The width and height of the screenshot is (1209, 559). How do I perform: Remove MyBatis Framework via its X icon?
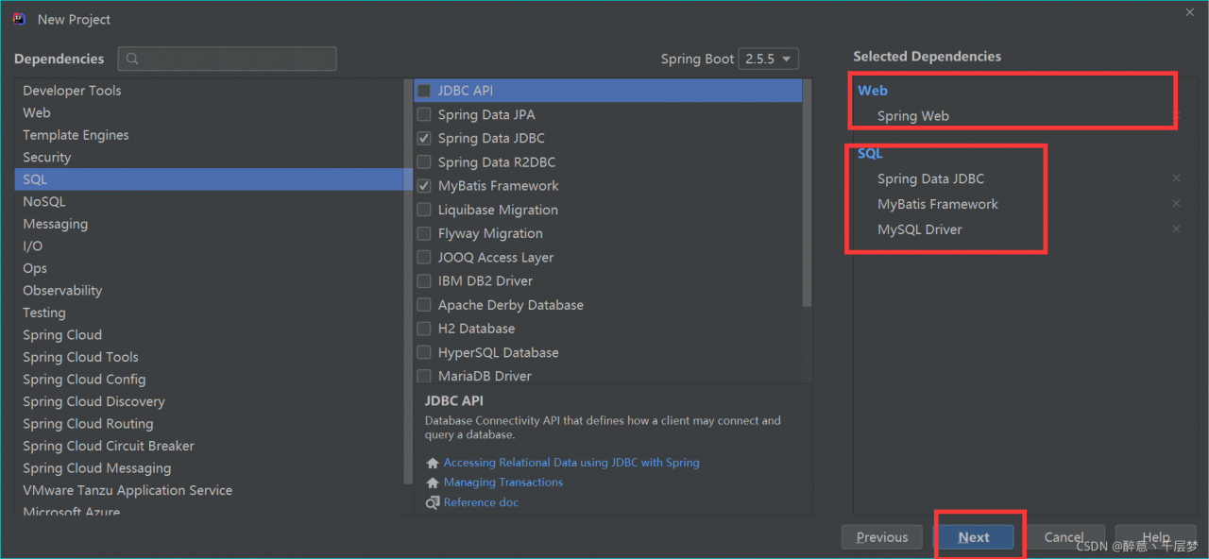(1176, 204)
